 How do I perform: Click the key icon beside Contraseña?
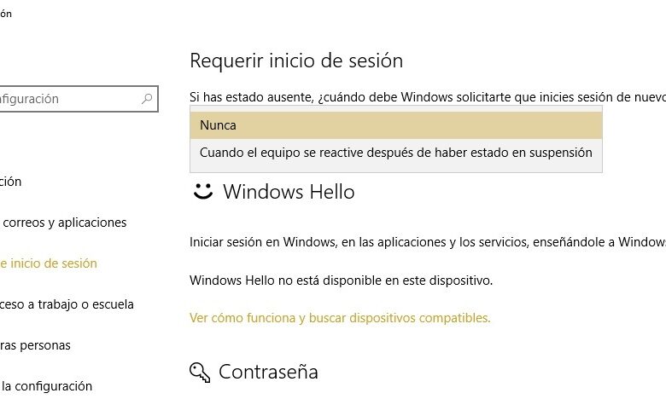(x=201, y=372)
